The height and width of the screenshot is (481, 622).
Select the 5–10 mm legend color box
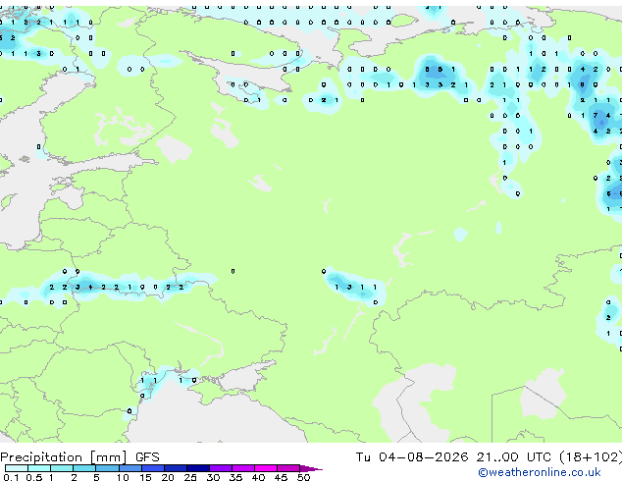(107, 468)
